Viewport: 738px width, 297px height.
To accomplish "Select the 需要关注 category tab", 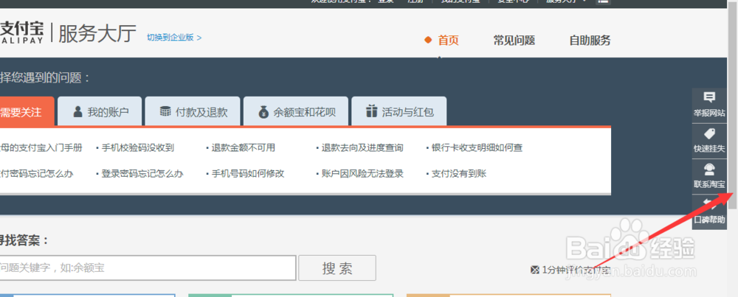I will (x=27, y=112).
